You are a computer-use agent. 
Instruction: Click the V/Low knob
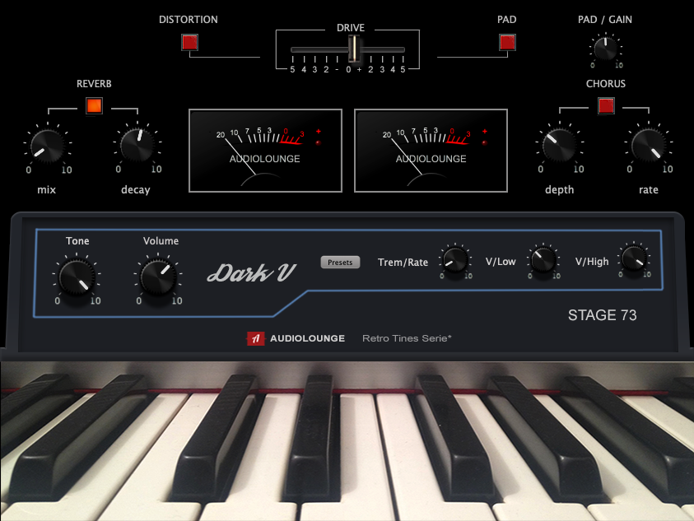[x=543, y=260]
